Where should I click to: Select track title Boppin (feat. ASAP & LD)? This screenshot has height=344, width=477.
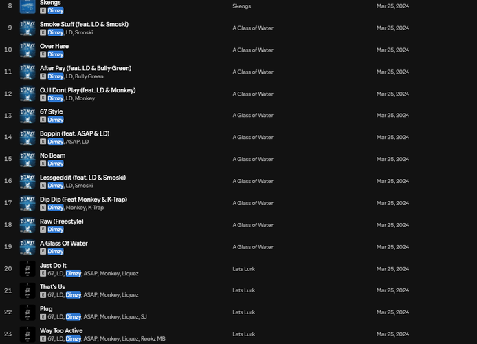(x=74, y=133)
